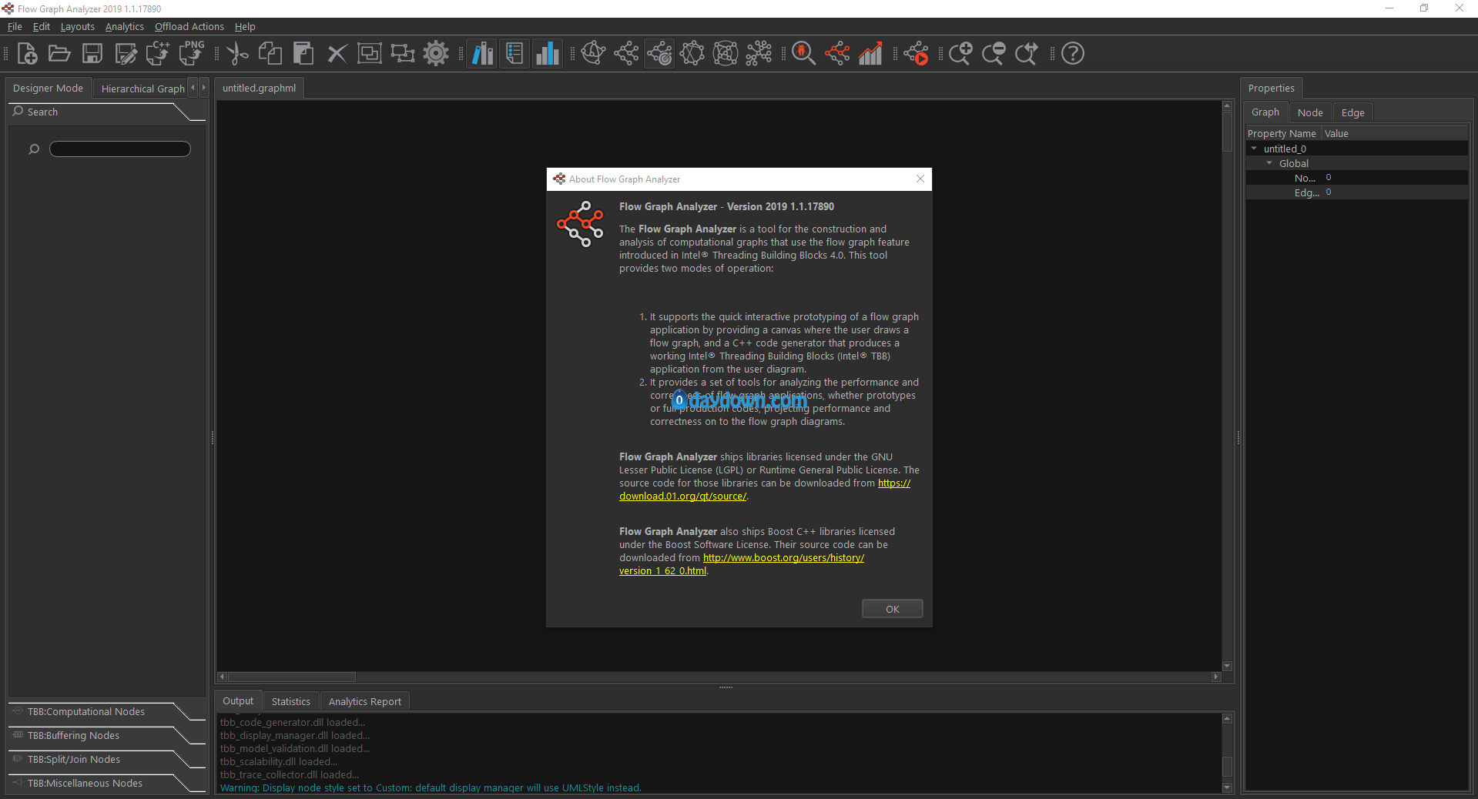Open preferences with the gear icon

[x=436, y=54]
